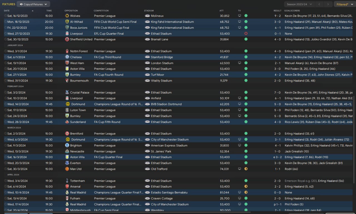This screenshot has width=356, height=214.
Task: Toggle the check circle beside Sat, 30/3/2024
Action: point(6,169)
